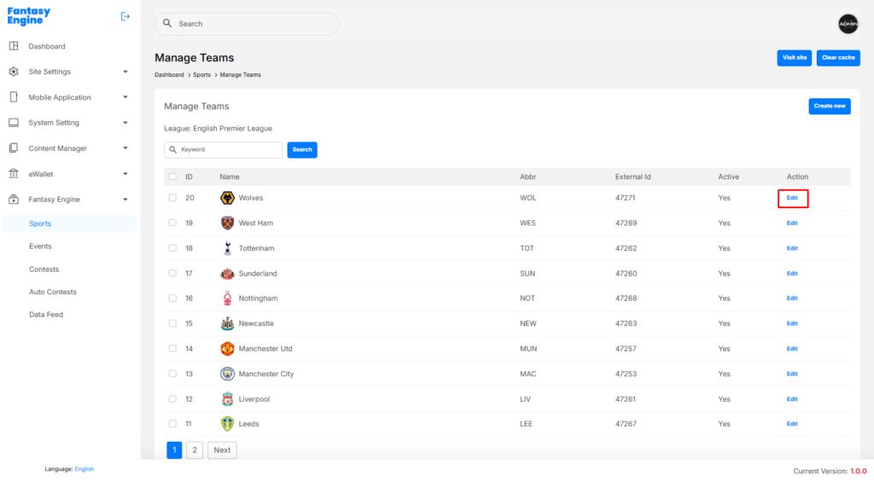The image size is (874, 481).
Task: Edit the West Ham team
Action: 792,223
